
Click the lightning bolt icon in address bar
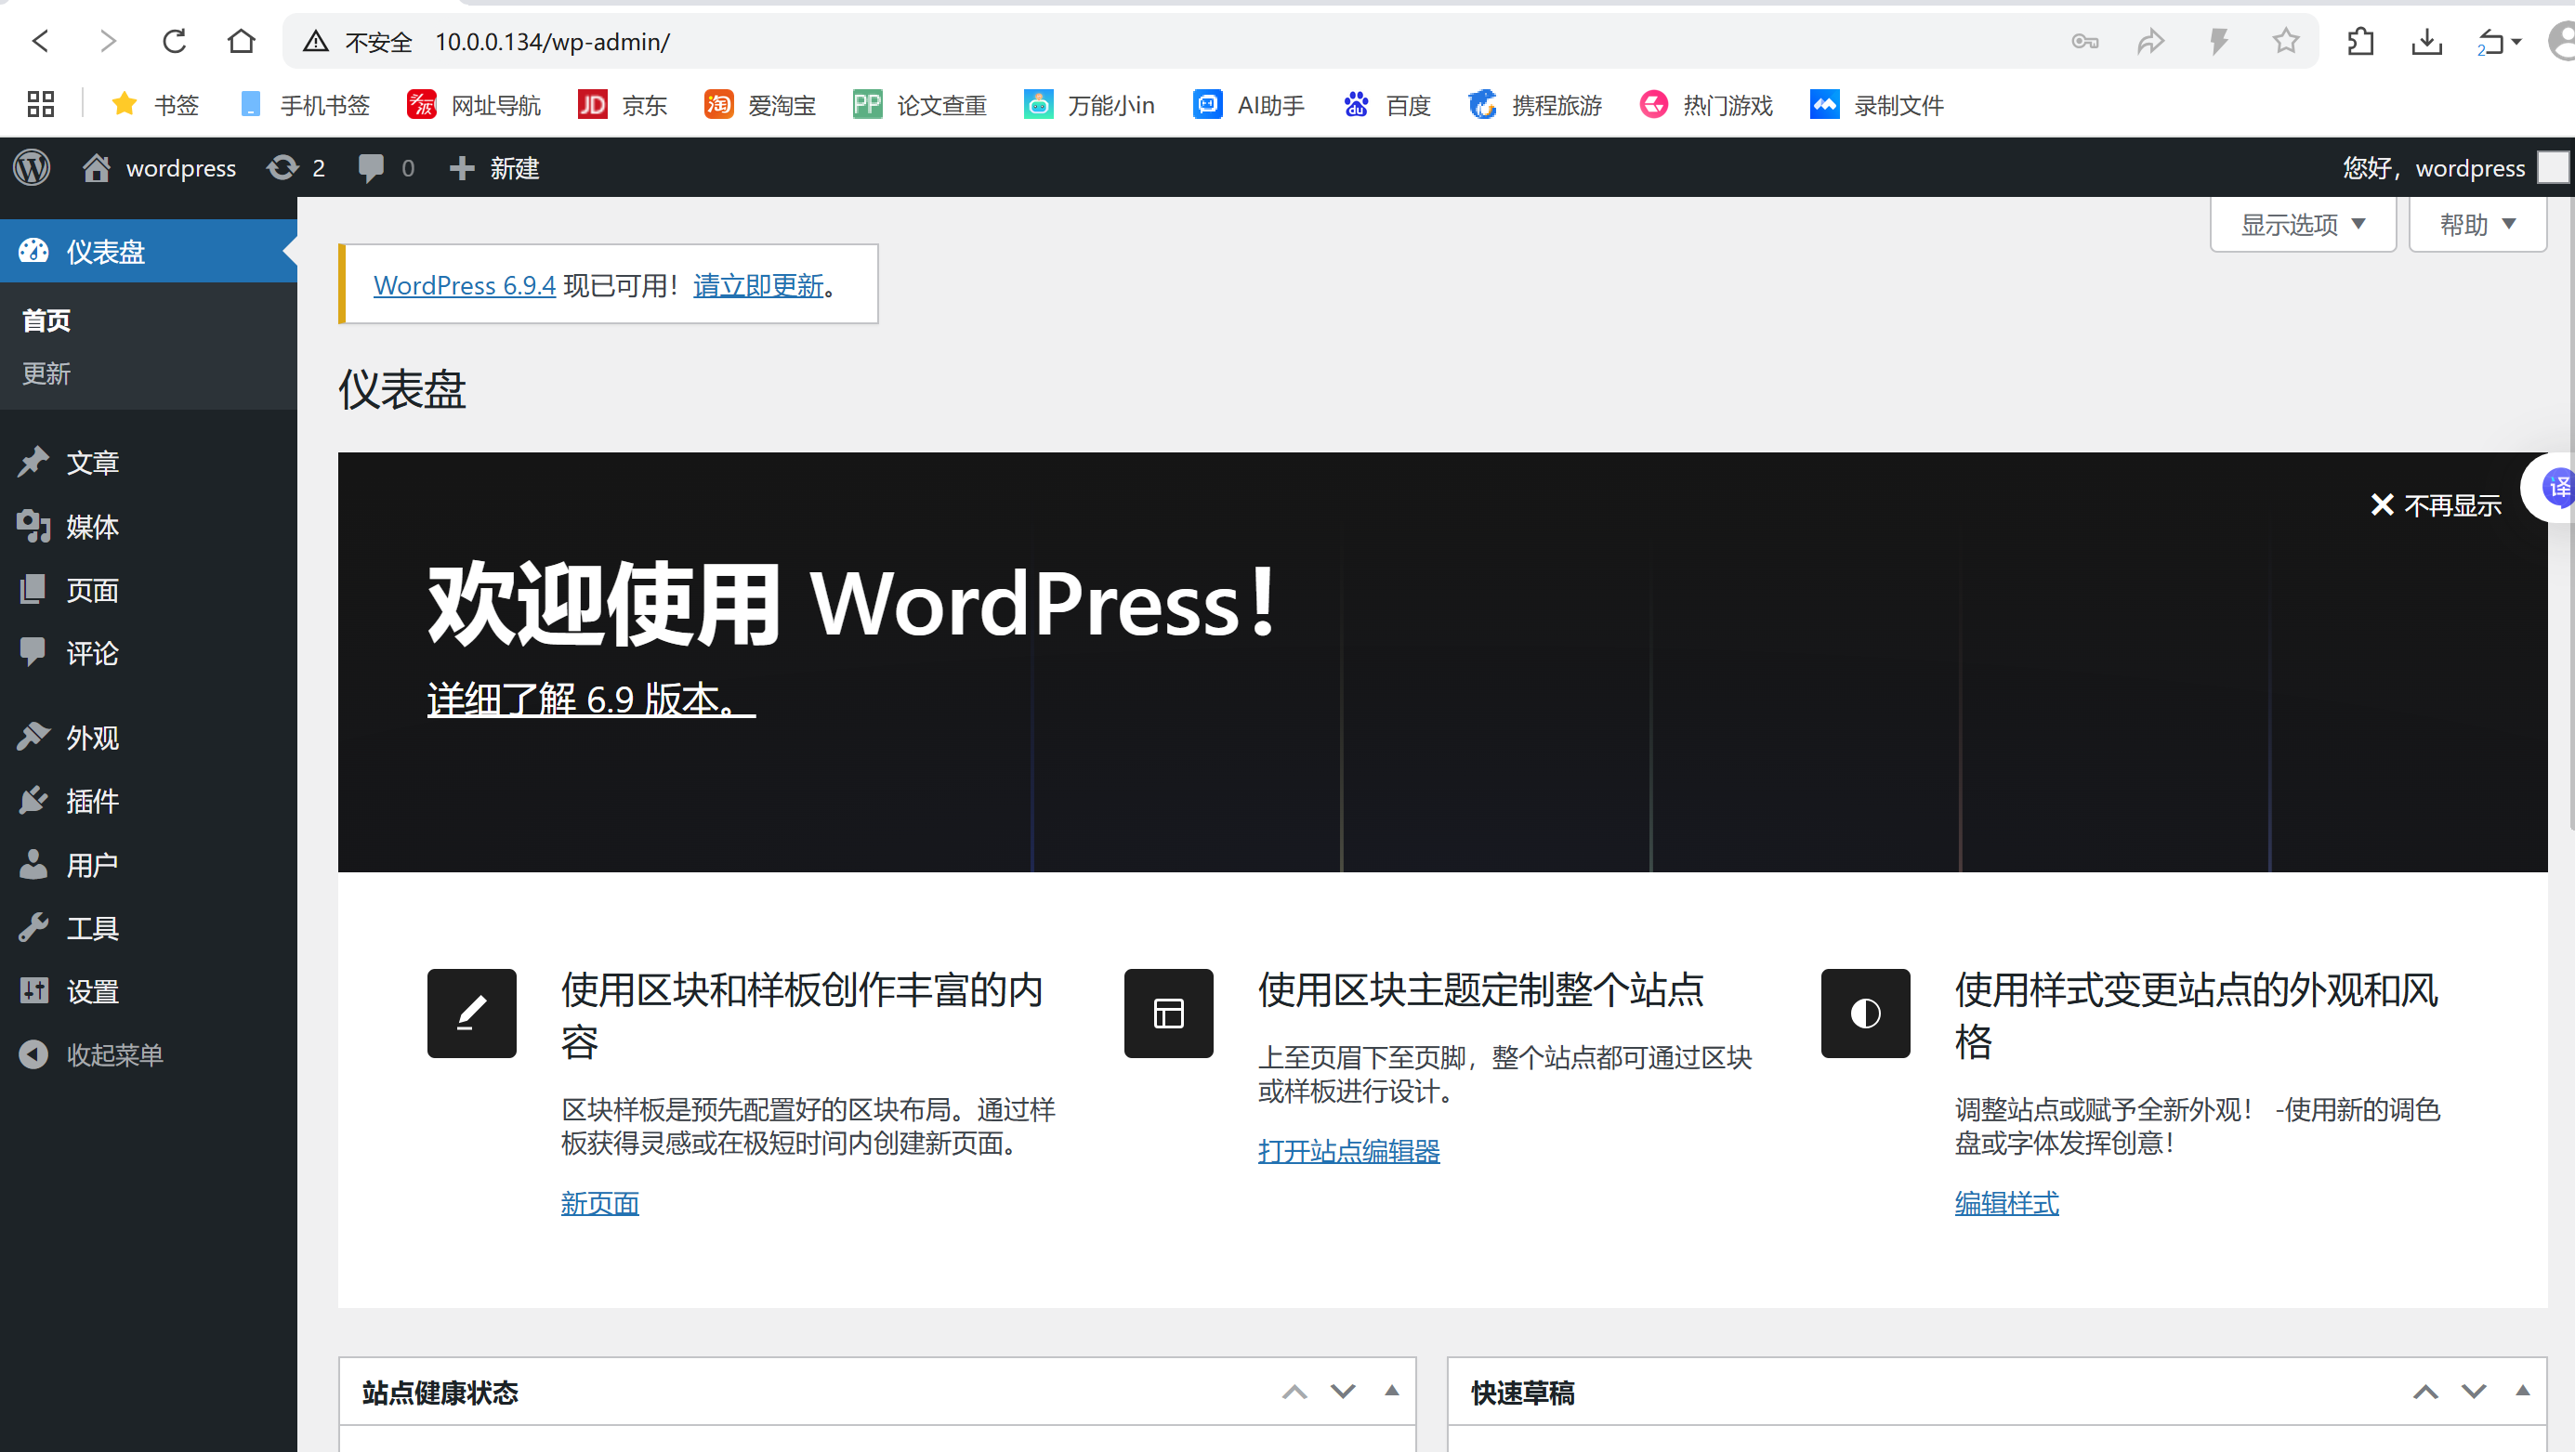click(2218, 41)
